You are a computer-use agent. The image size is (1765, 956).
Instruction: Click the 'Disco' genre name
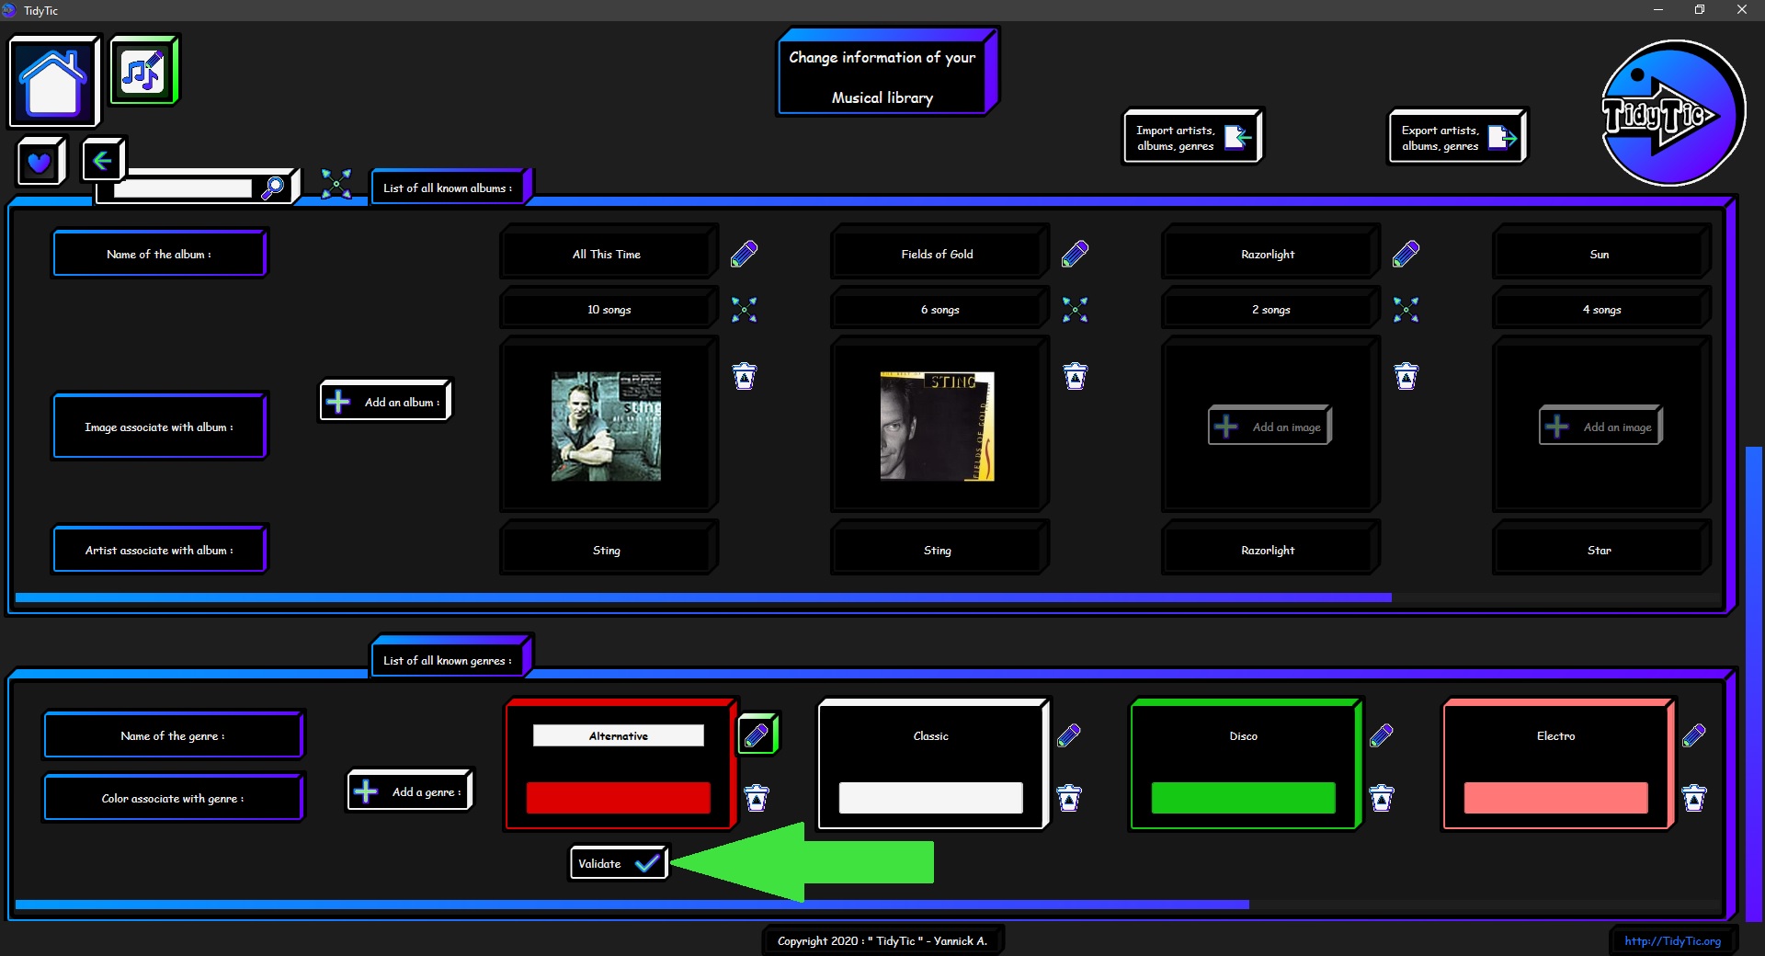tap(1244, 735)
